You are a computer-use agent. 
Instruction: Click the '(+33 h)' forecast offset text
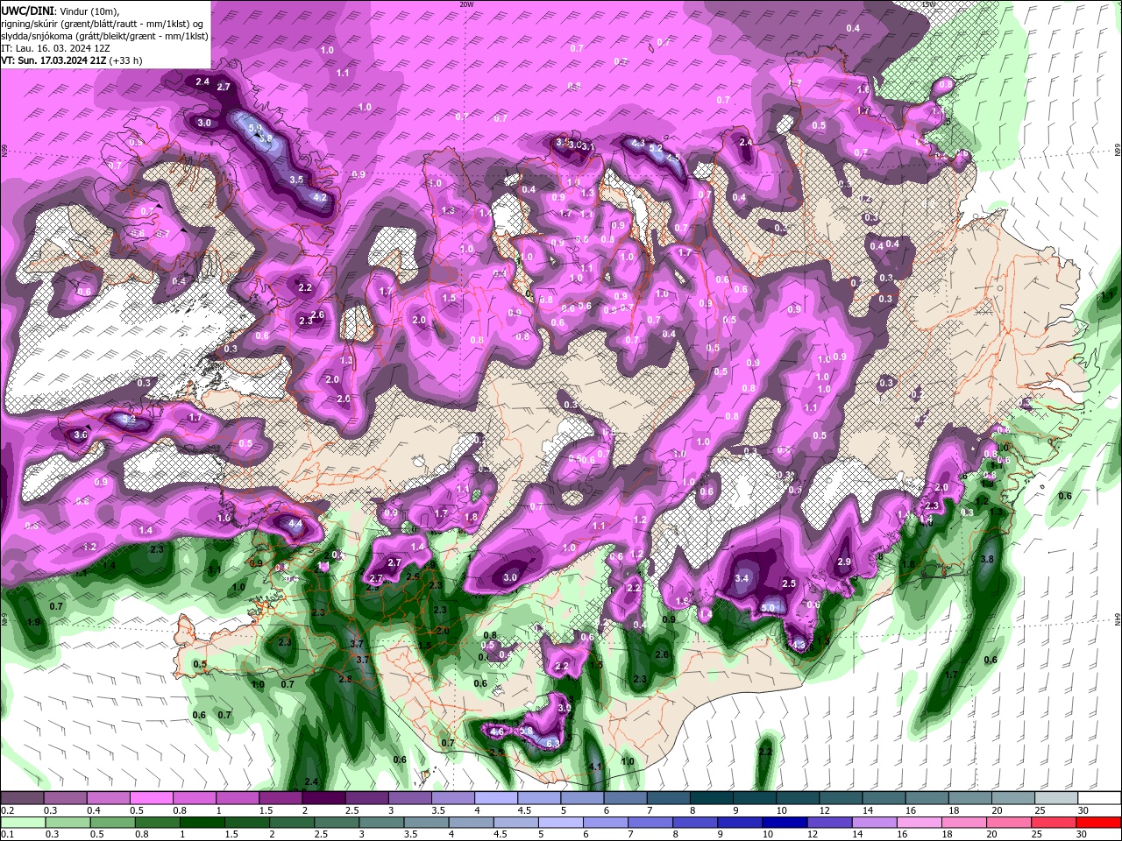coord(124,60)
